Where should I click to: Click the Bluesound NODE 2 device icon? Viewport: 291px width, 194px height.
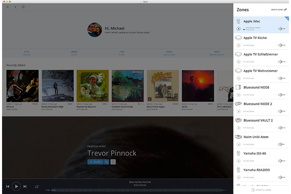click(238, 104)
